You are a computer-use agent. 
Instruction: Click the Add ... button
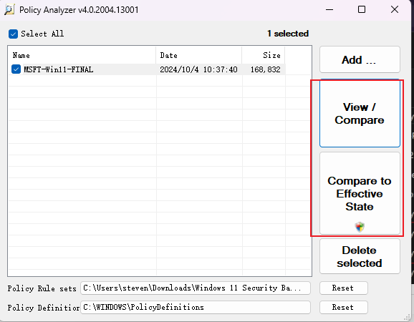pyautogui.click(x=360, y=59)
